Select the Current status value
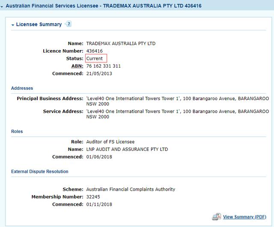The height and width of the screenshot is (227, 274). coord(95,59)
